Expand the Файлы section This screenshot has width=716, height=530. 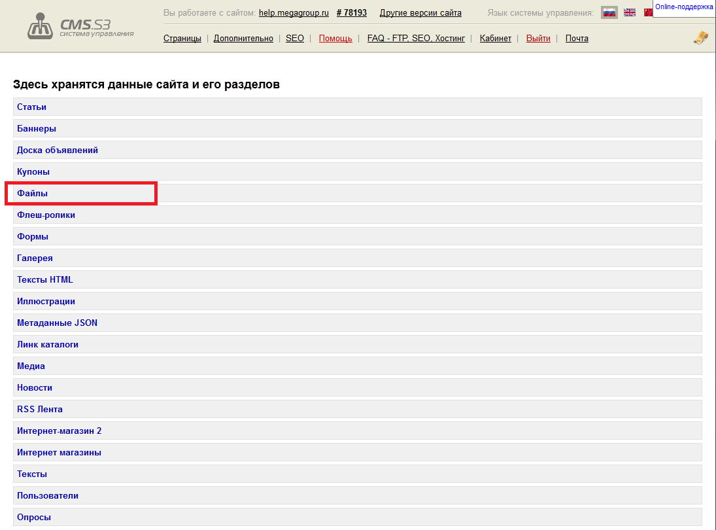32,193
